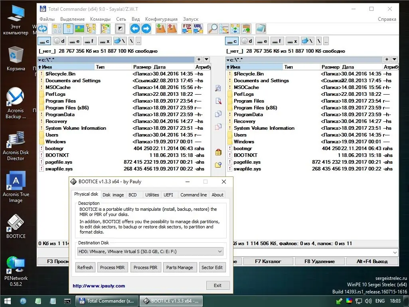The height and width of the screenshot is (307, 409).
Task: Open the Выделение menu
Action: pyautogui.click(x=73, y=19)
